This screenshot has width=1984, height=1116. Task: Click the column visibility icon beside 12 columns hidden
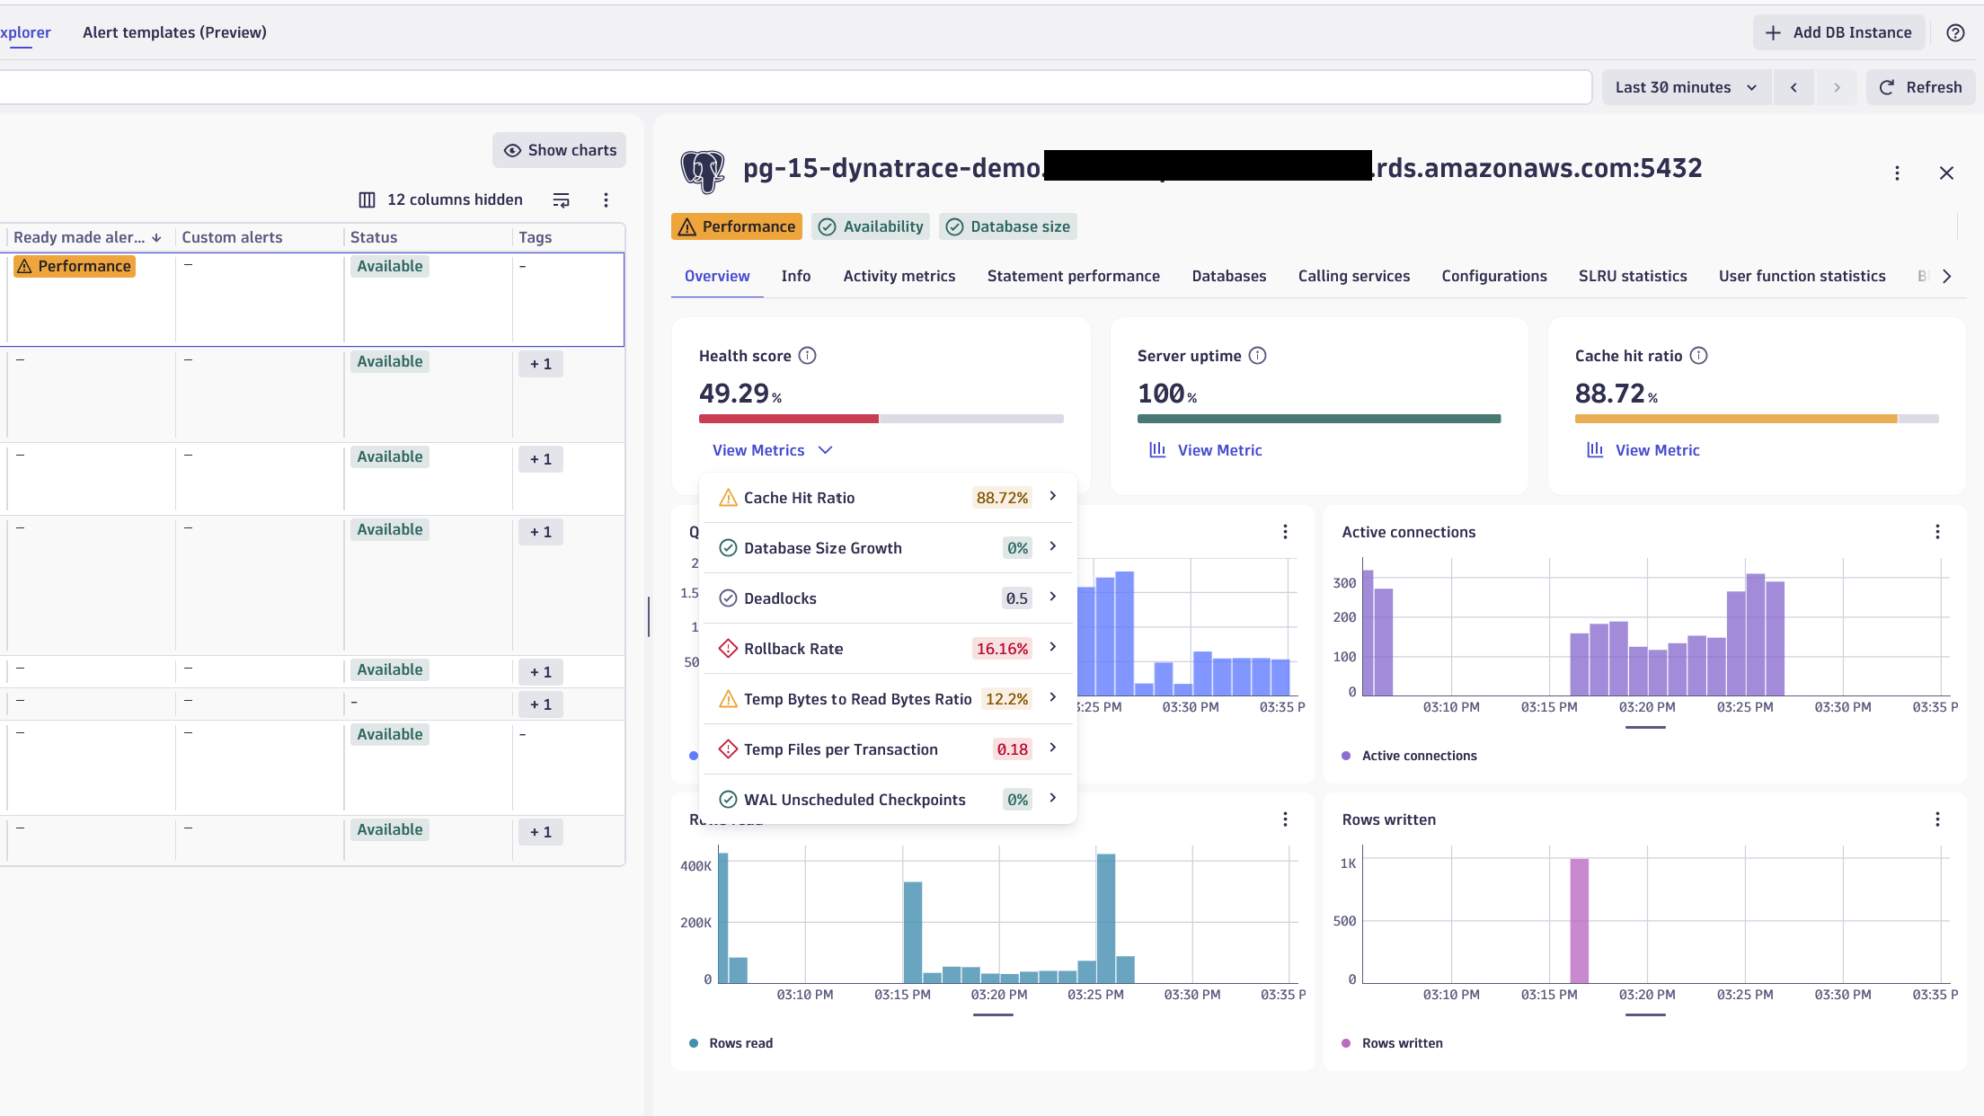pos(366,199)
